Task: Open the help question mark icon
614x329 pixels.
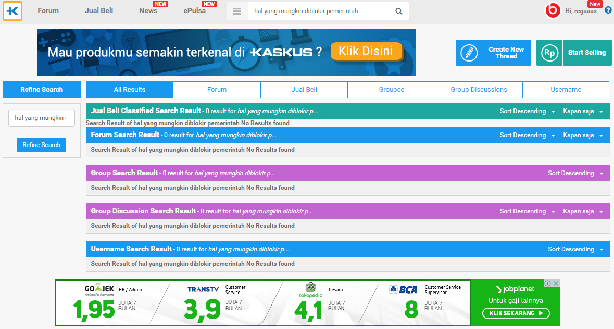Action: click(x=608, y=10)
